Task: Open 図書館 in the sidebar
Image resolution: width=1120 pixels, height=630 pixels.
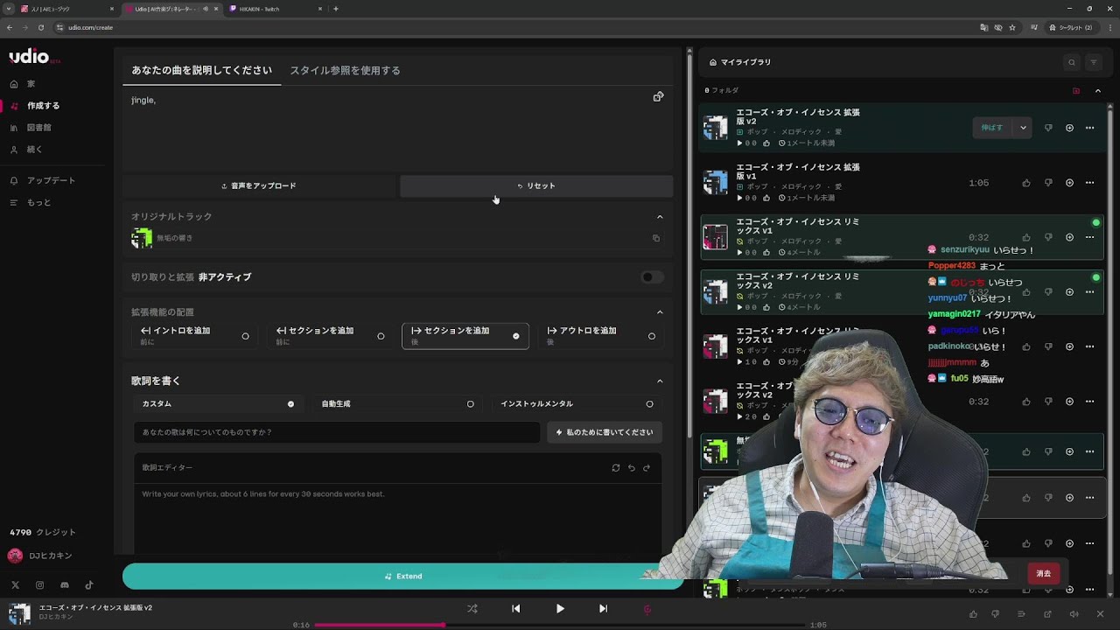Action: tap(39, 128)
